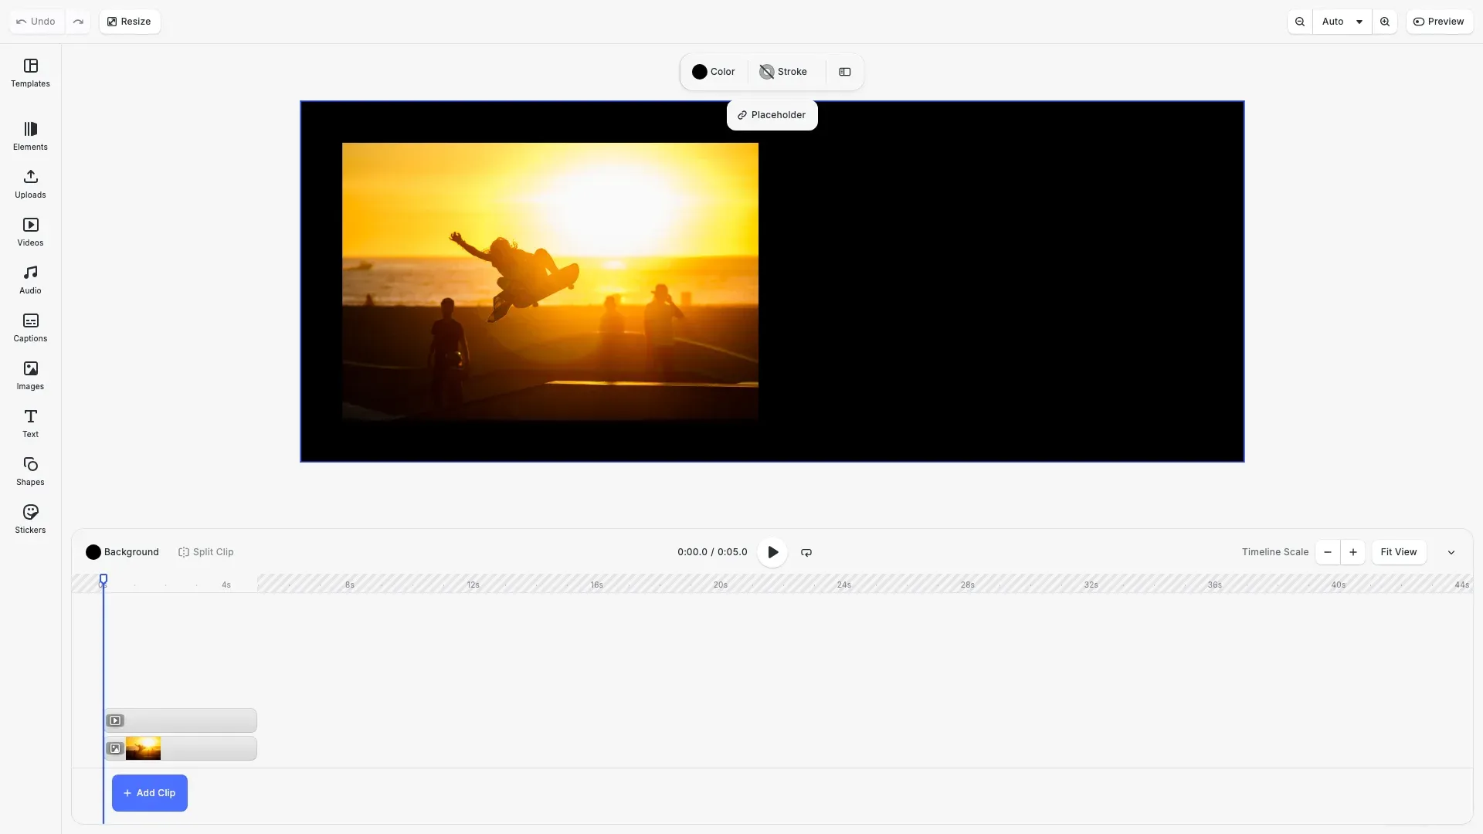The width and height of the screenshot is (1483, 834).
Task: Switch to the Images panel
Action: 30,375
